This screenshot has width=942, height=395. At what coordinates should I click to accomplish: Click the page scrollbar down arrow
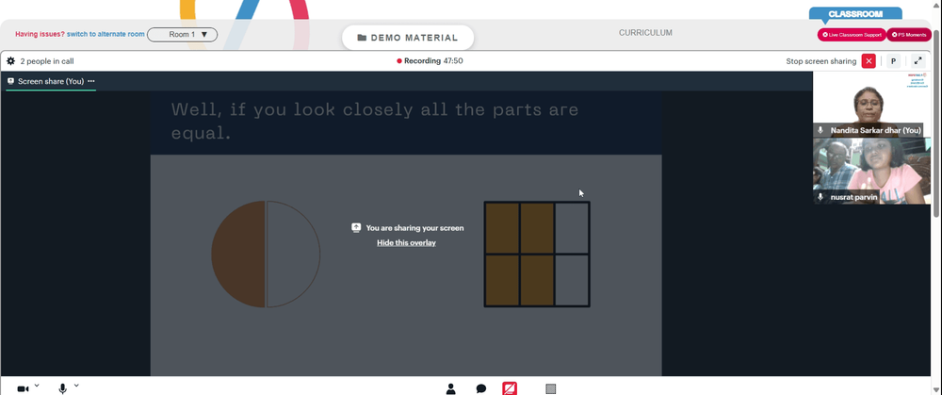pos(938,389)
